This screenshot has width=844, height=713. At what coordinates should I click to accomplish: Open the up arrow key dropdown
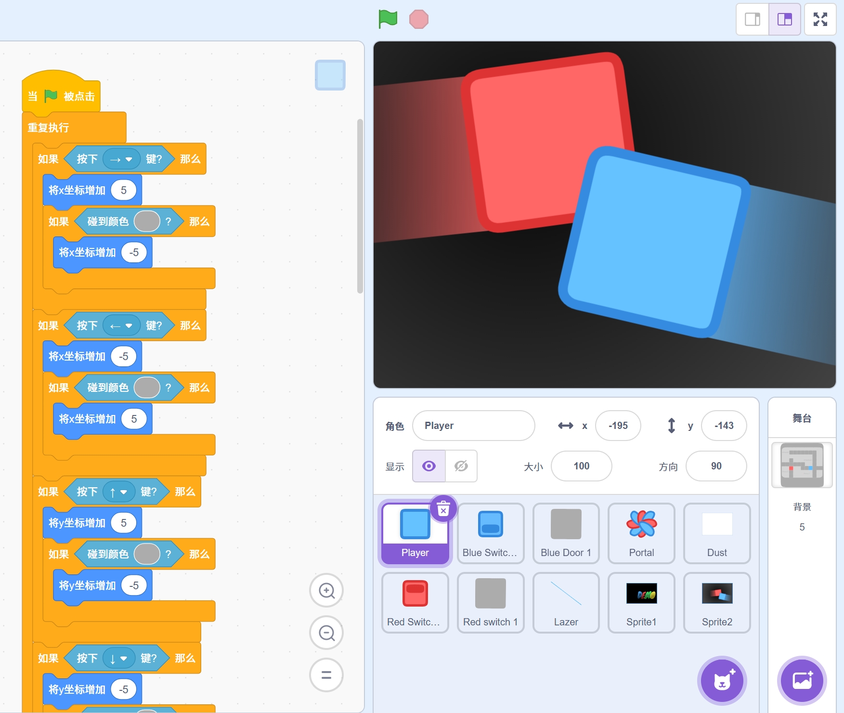pos(123,492)
